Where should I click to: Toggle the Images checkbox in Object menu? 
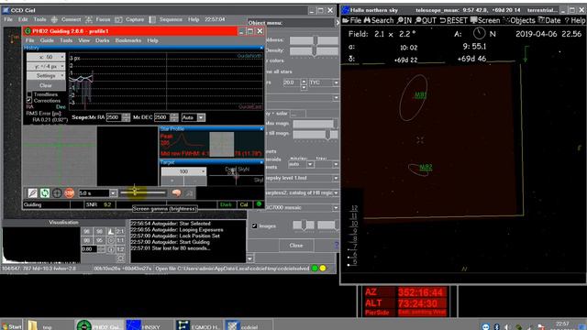click(x=255, y=226)
